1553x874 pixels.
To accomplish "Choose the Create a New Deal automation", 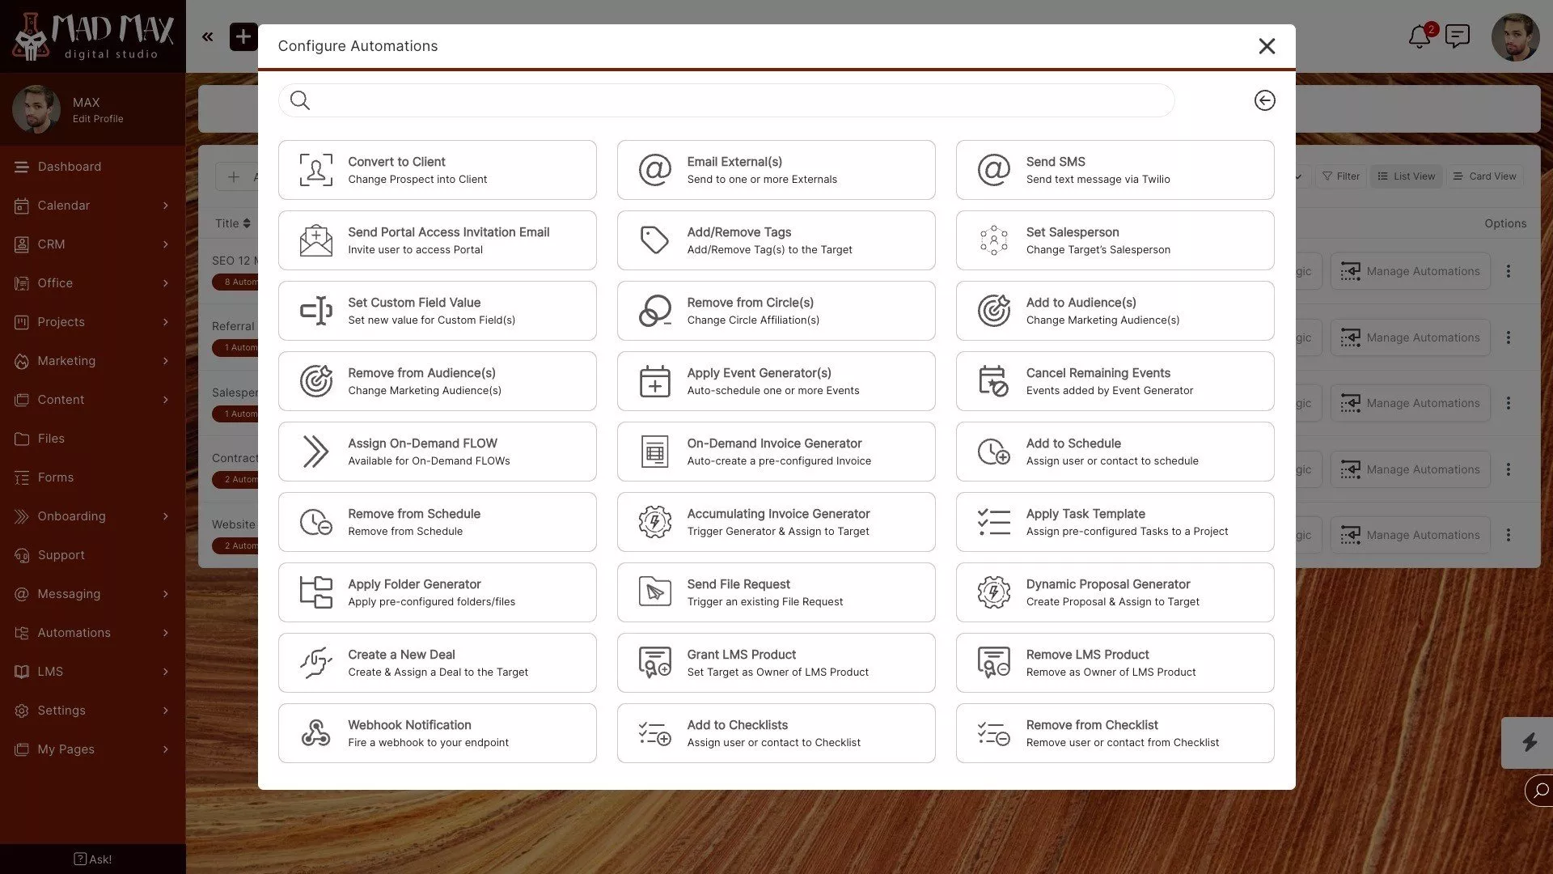I will (437, 663).
